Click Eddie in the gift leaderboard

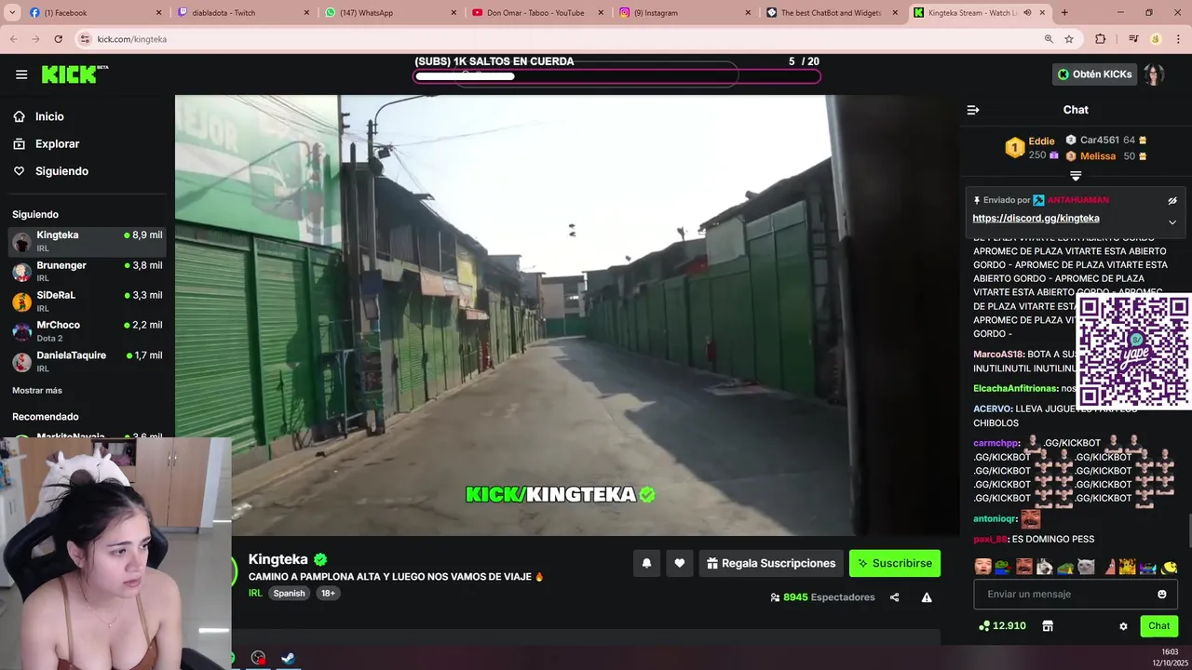pyautogui.click(x=1041, y=141)
